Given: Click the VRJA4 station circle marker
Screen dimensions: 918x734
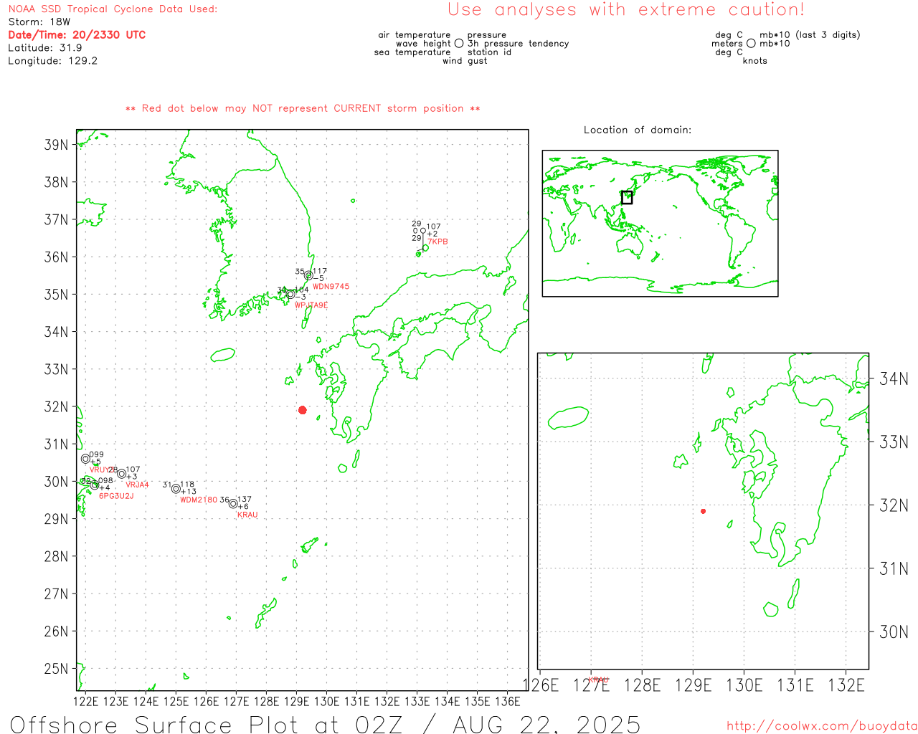Looking at the screenshot, I should click(x=121, y=474).
